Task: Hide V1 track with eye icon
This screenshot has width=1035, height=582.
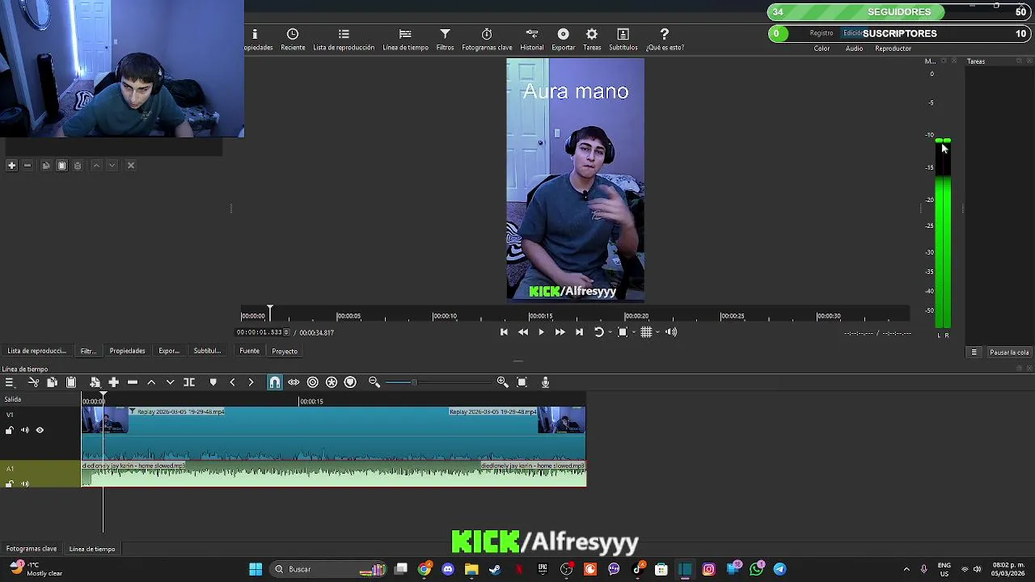Action: pos(40,430)
